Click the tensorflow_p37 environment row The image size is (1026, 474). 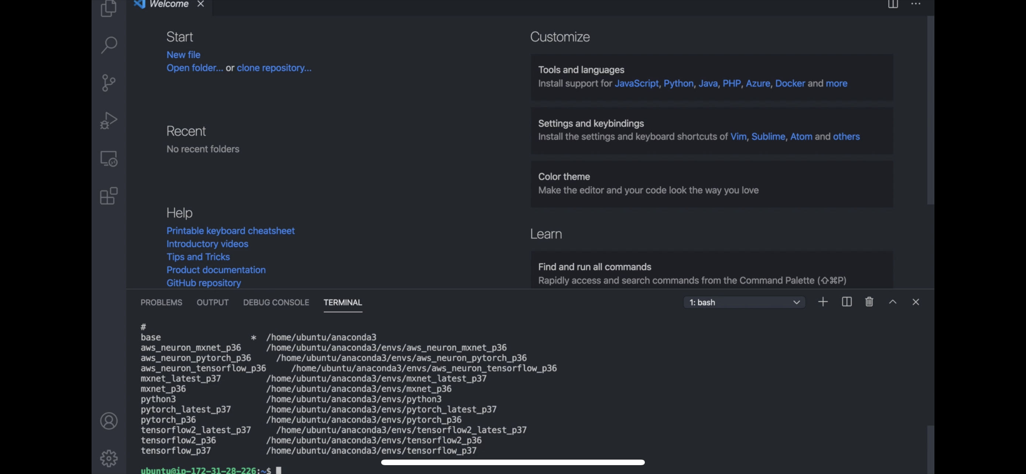(308, 451)
